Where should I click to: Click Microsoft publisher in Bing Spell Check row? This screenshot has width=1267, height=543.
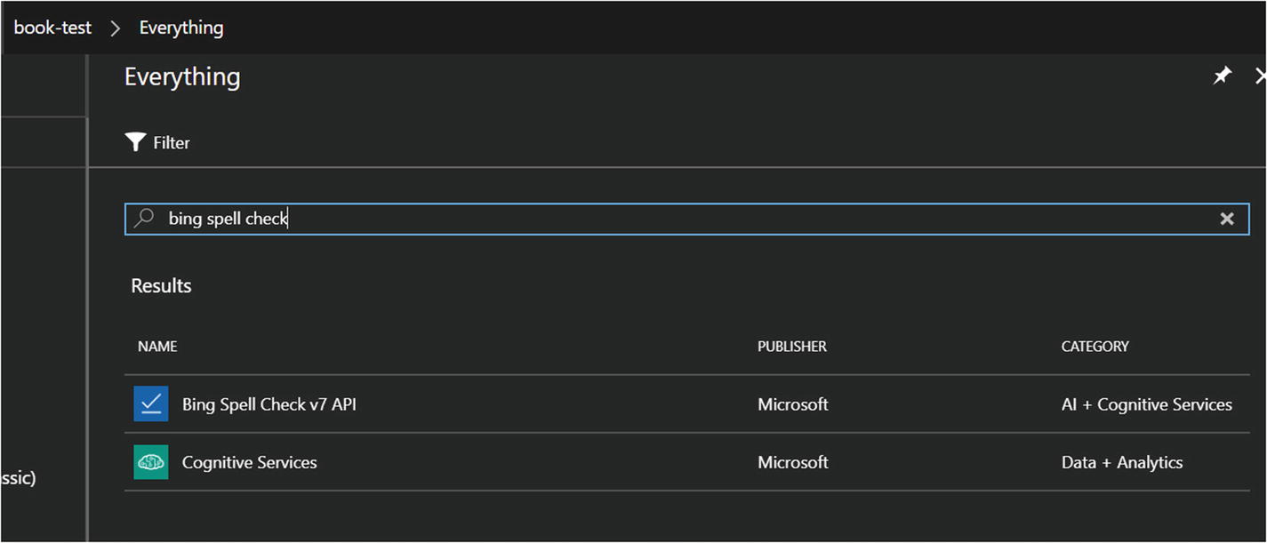pos(792,404)
